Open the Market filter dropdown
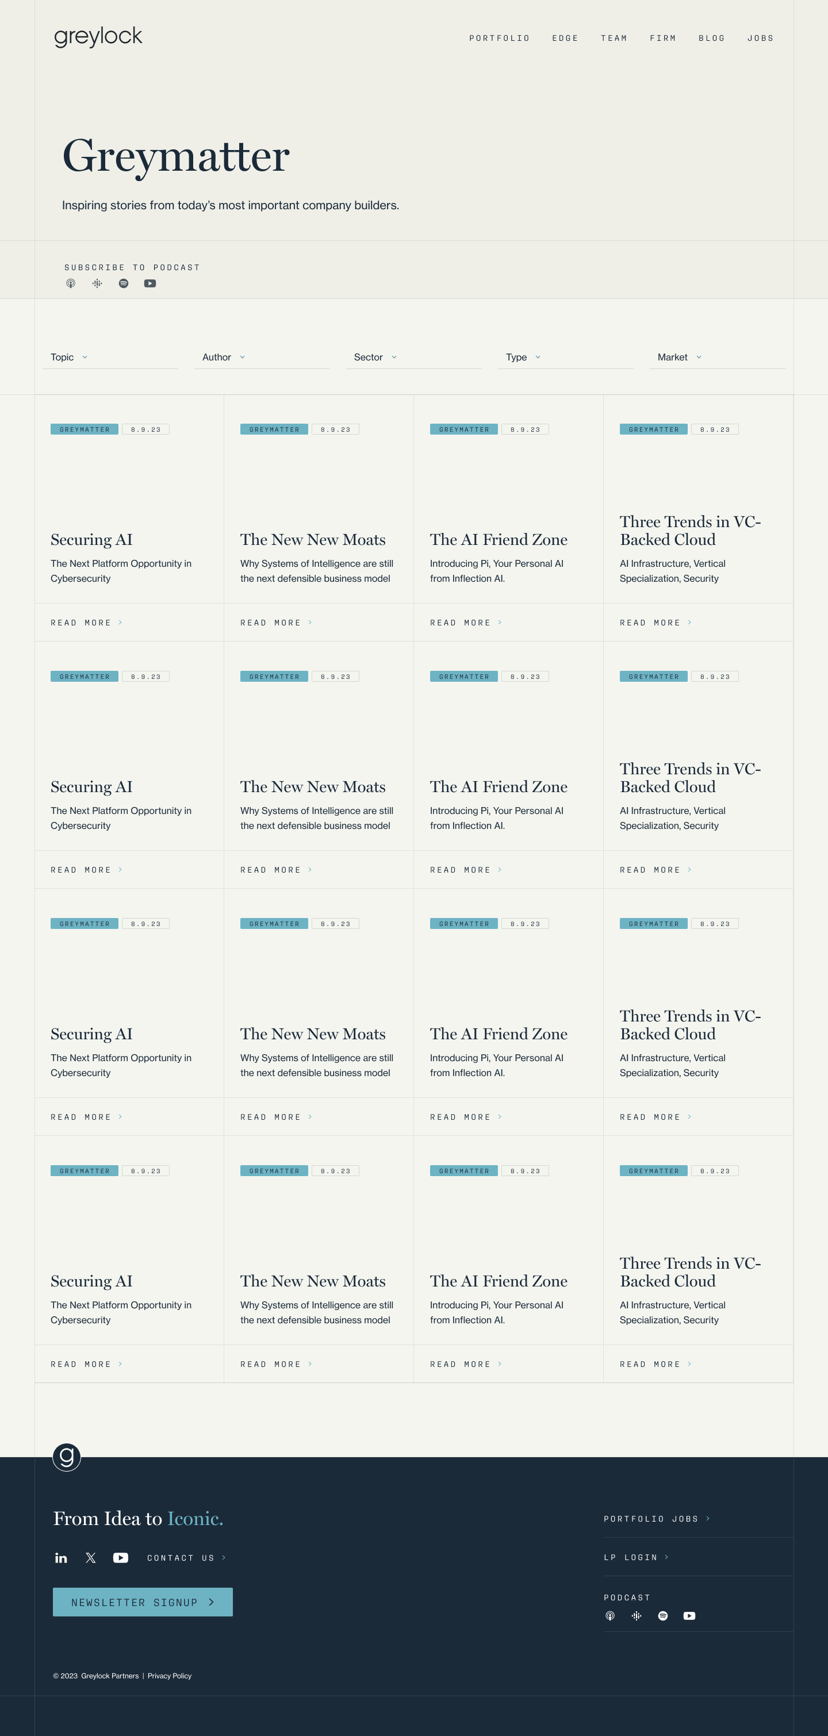This screenshot has width=828, height=1736. 680,357
